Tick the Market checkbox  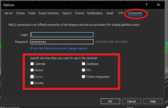(x=32, y=70)
